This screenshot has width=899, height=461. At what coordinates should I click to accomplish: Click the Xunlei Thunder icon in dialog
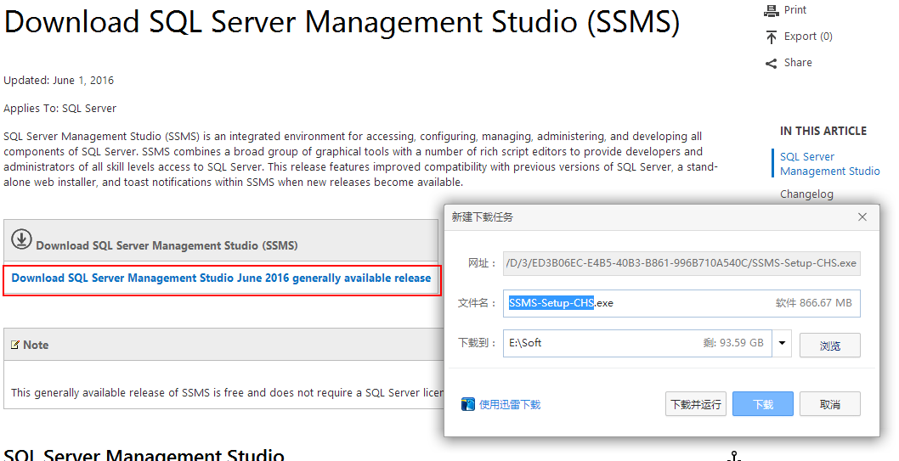[468, 404]
